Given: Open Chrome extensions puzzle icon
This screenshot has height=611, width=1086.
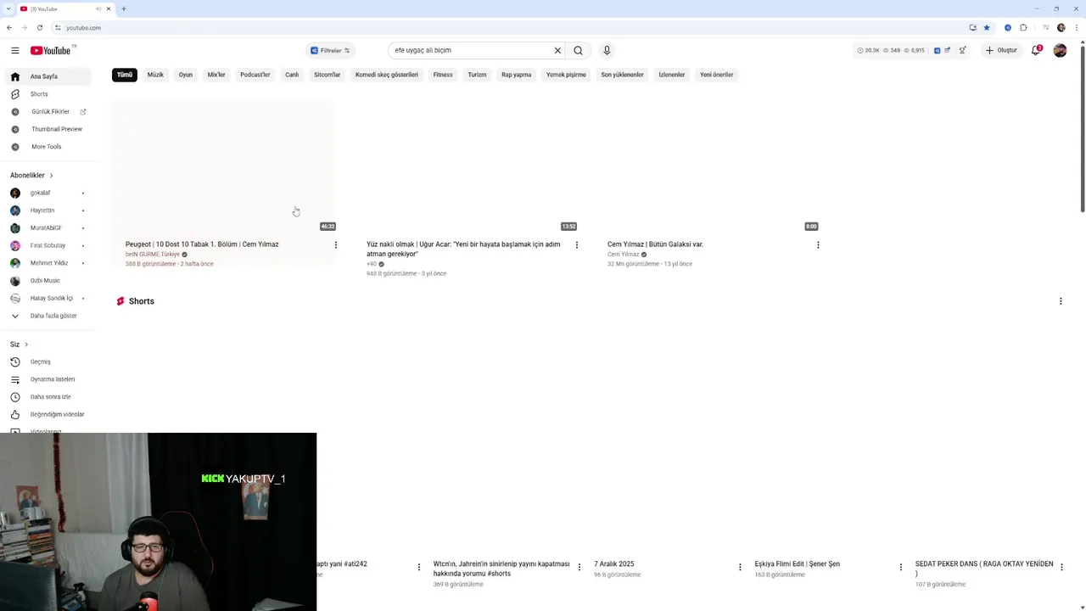Looking at the screenshot, I should [x=1023, y=27].
